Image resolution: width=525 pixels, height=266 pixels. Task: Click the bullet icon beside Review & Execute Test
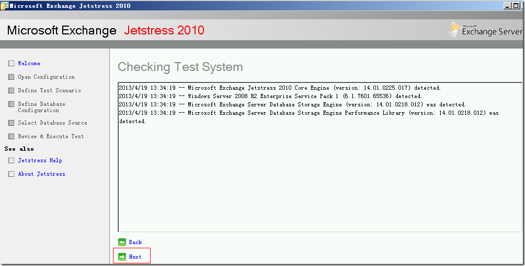point(12,136)
